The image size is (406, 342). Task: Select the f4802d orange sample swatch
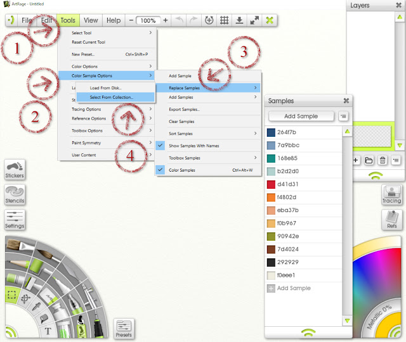click(x=271, y=197)
